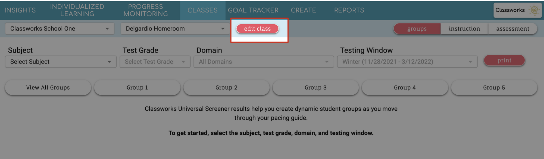The image size is (544, 159).
Task: Open the Reports tab
Action: click(349, 10)
